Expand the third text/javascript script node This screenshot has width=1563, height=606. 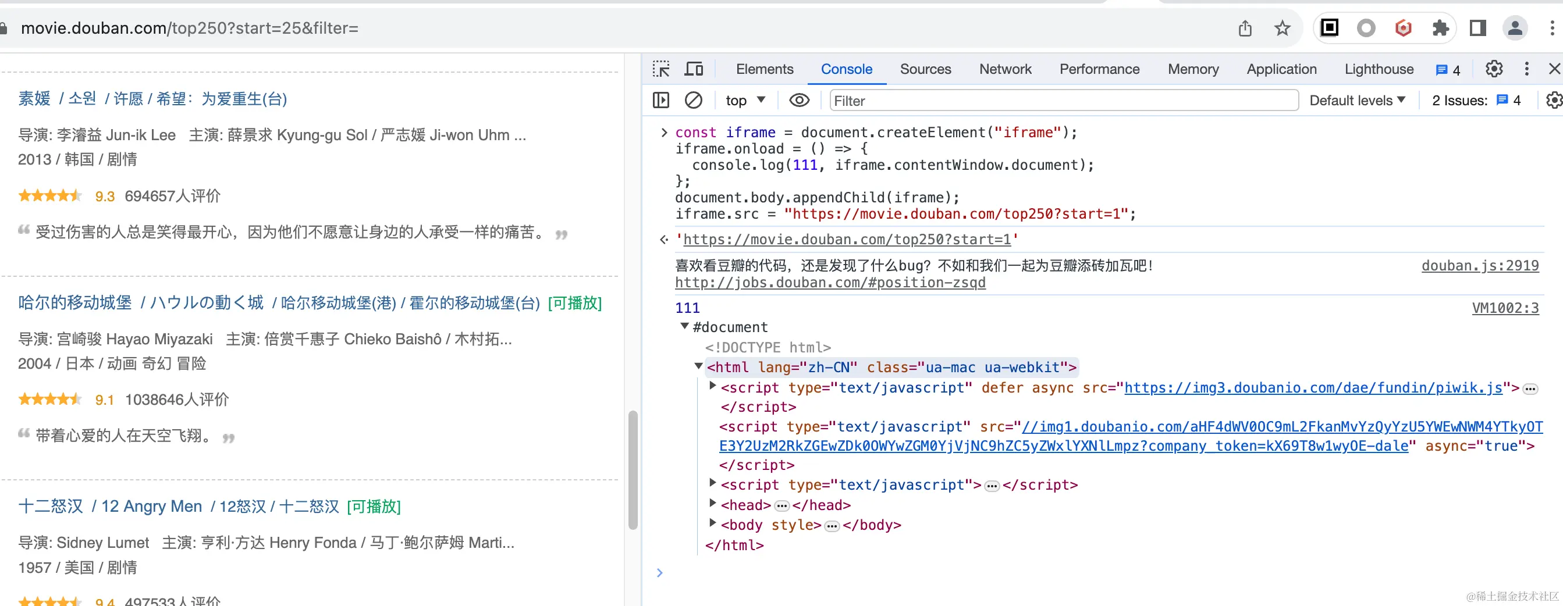coord(713,483)
